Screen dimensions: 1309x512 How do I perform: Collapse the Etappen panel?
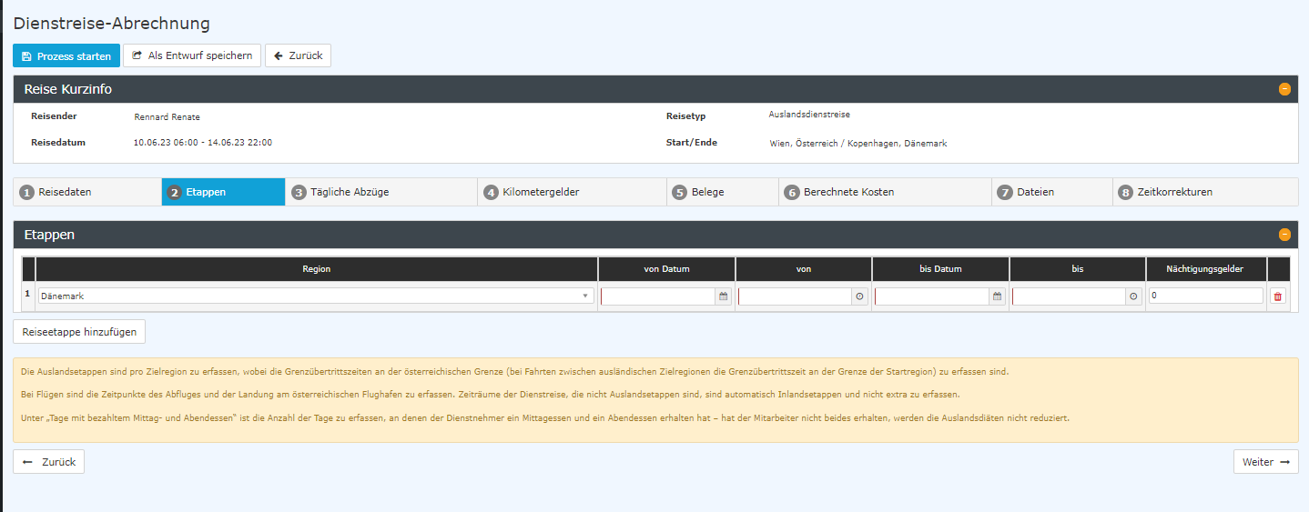click(x=1284, y=235)
